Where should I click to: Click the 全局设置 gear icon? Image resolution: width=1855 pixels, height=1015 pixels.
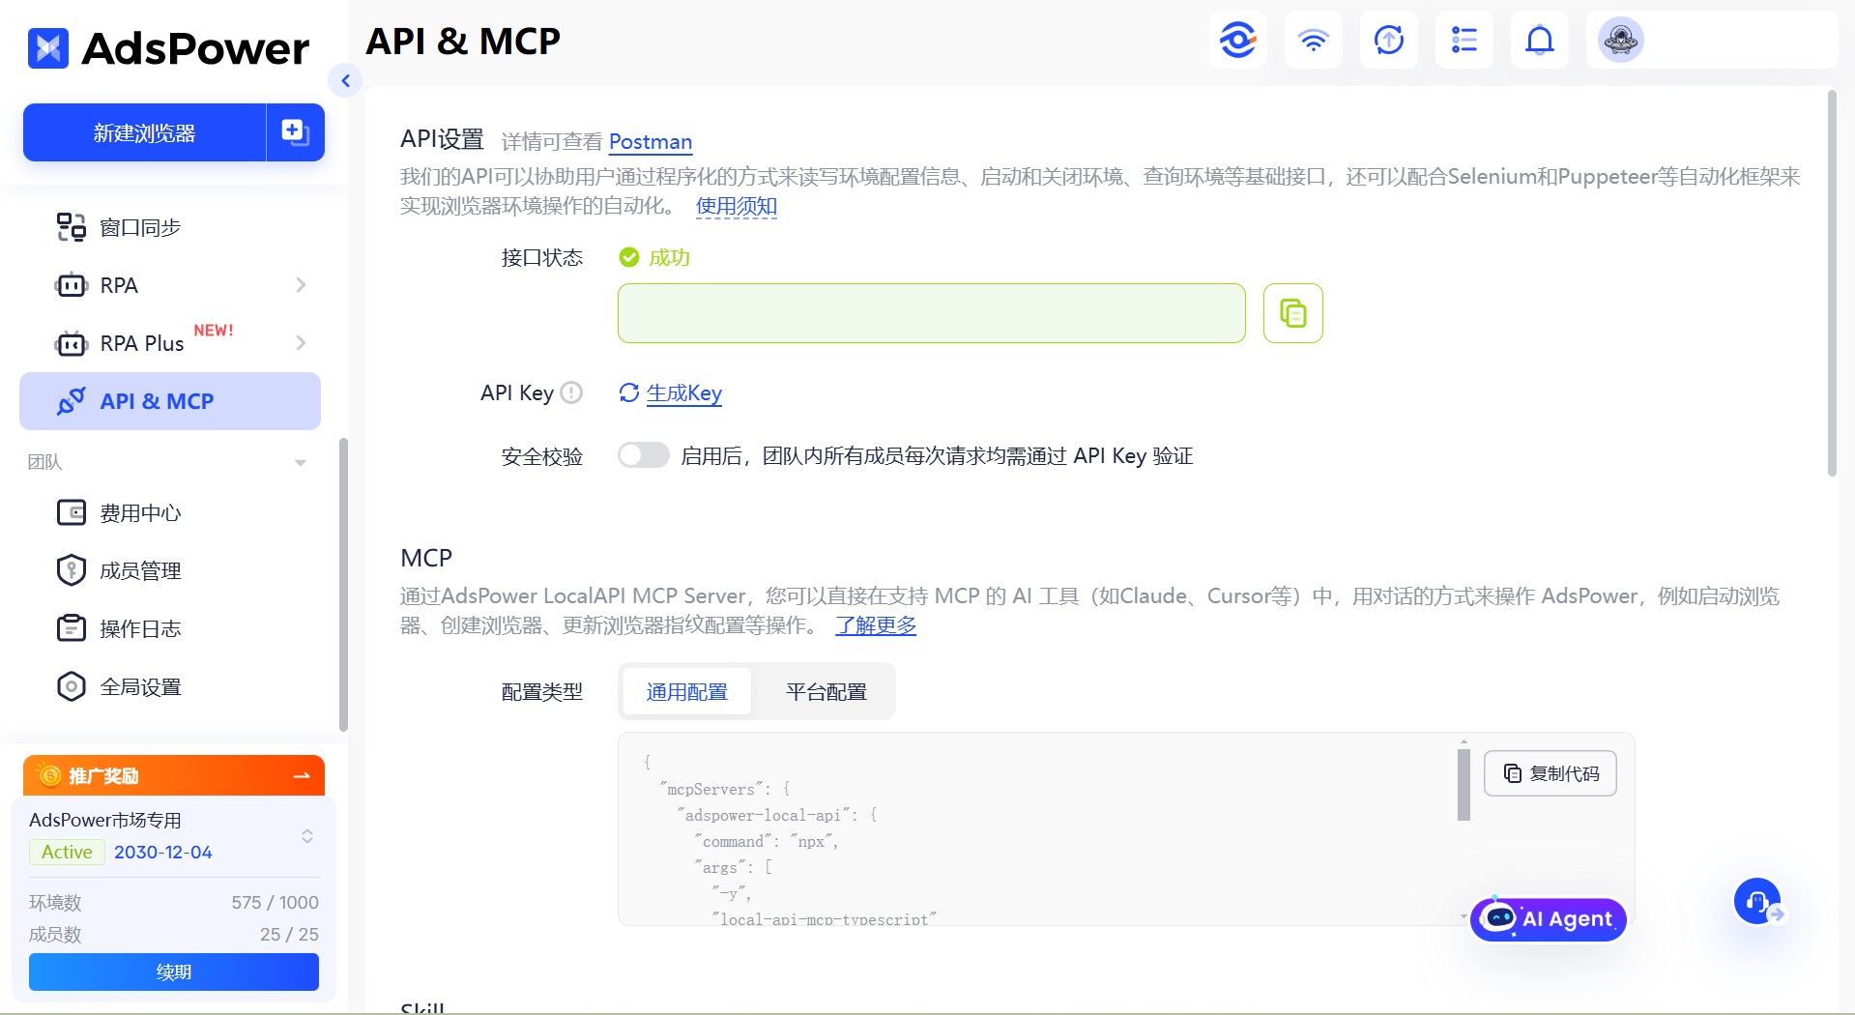click(x=71, y=686)
